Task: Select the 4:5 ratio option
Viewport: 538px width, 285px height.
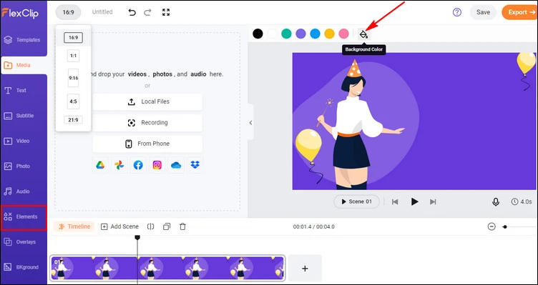Action: [73, 101]
